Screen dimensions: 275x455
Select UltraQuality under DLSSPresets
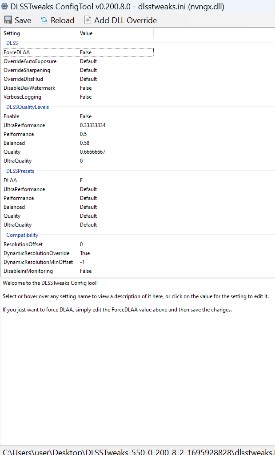pos(17,225)
